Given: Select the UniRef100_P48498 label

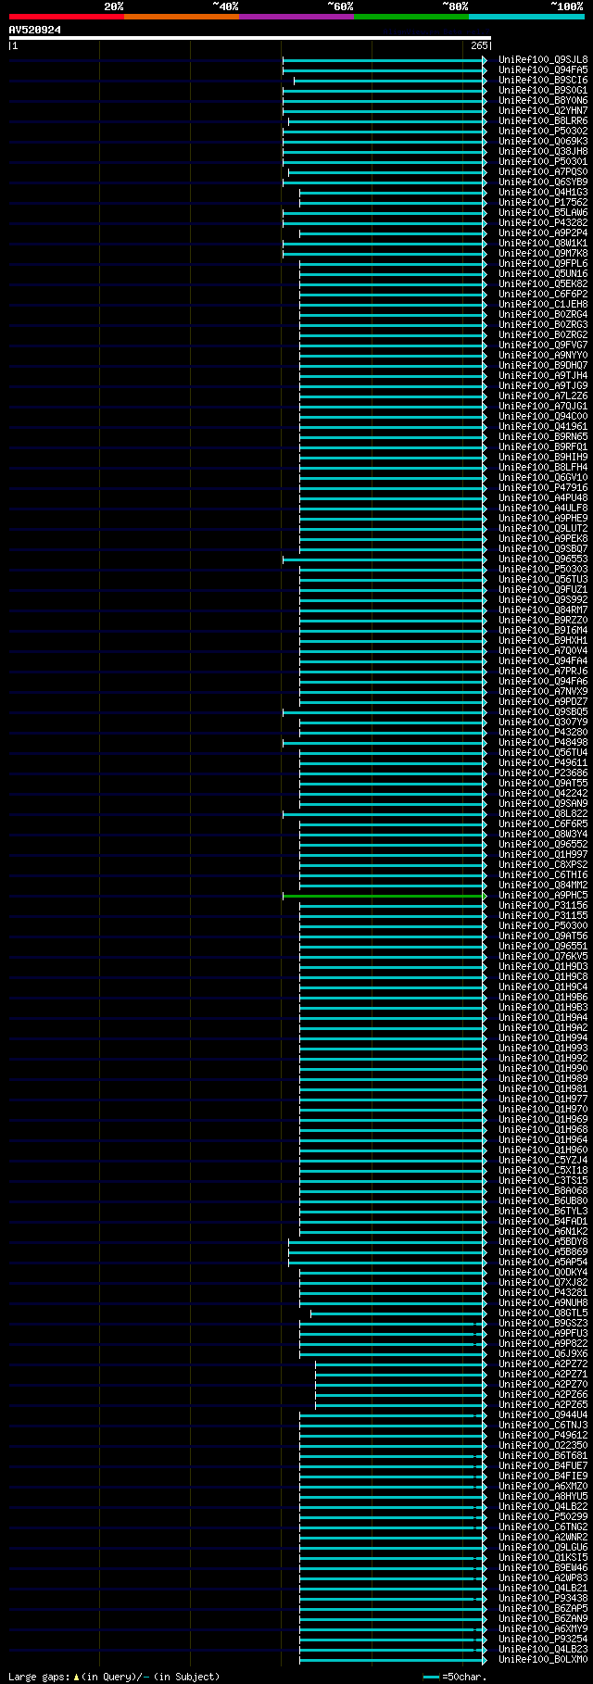Looking at the screenshot, I should pos(543,743).
